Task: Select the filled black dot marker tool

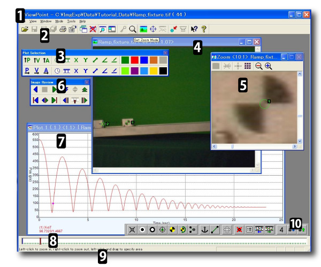Action: click(x=142, y=230)
